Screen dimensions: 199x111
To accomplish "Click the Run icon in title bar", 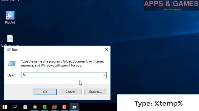I will [8, 50].
